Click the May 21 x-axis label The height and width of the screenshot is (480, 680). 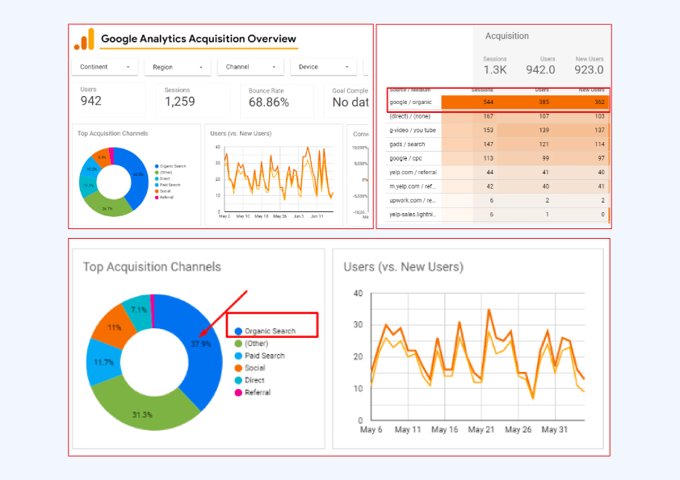pos(481,430)
